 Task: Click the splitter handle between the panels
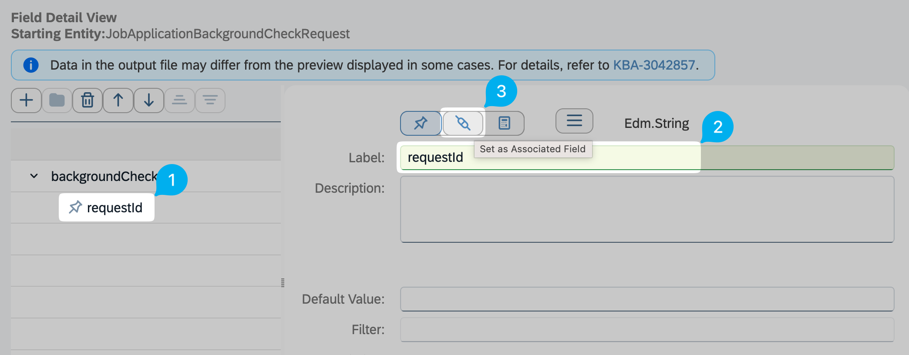[283, 283]
